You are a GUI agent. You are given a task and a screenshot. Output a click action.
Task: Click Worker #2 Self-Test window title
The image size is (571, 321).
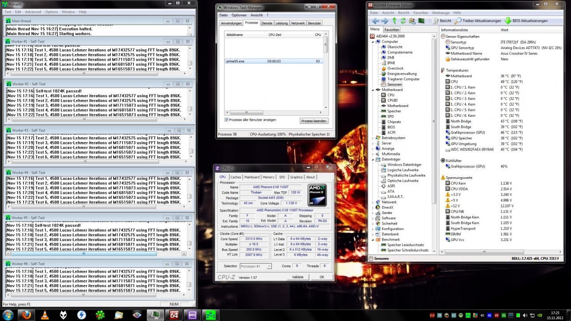[x=28, y=84]
